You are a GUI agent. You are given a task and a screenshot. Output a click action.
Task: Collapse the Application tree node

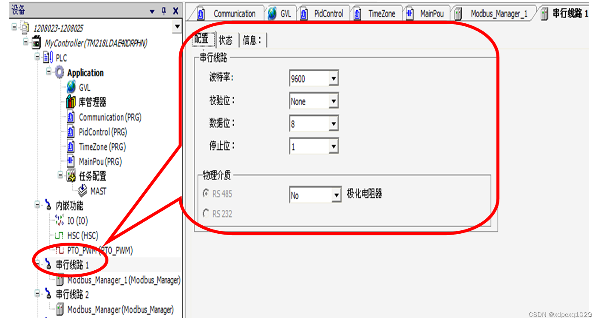pyautogui.click(x=48, y=72)
